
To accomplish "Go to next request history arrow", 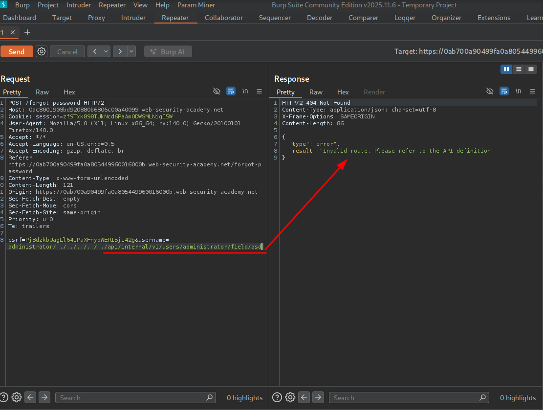I will click(x=120, y=52).
